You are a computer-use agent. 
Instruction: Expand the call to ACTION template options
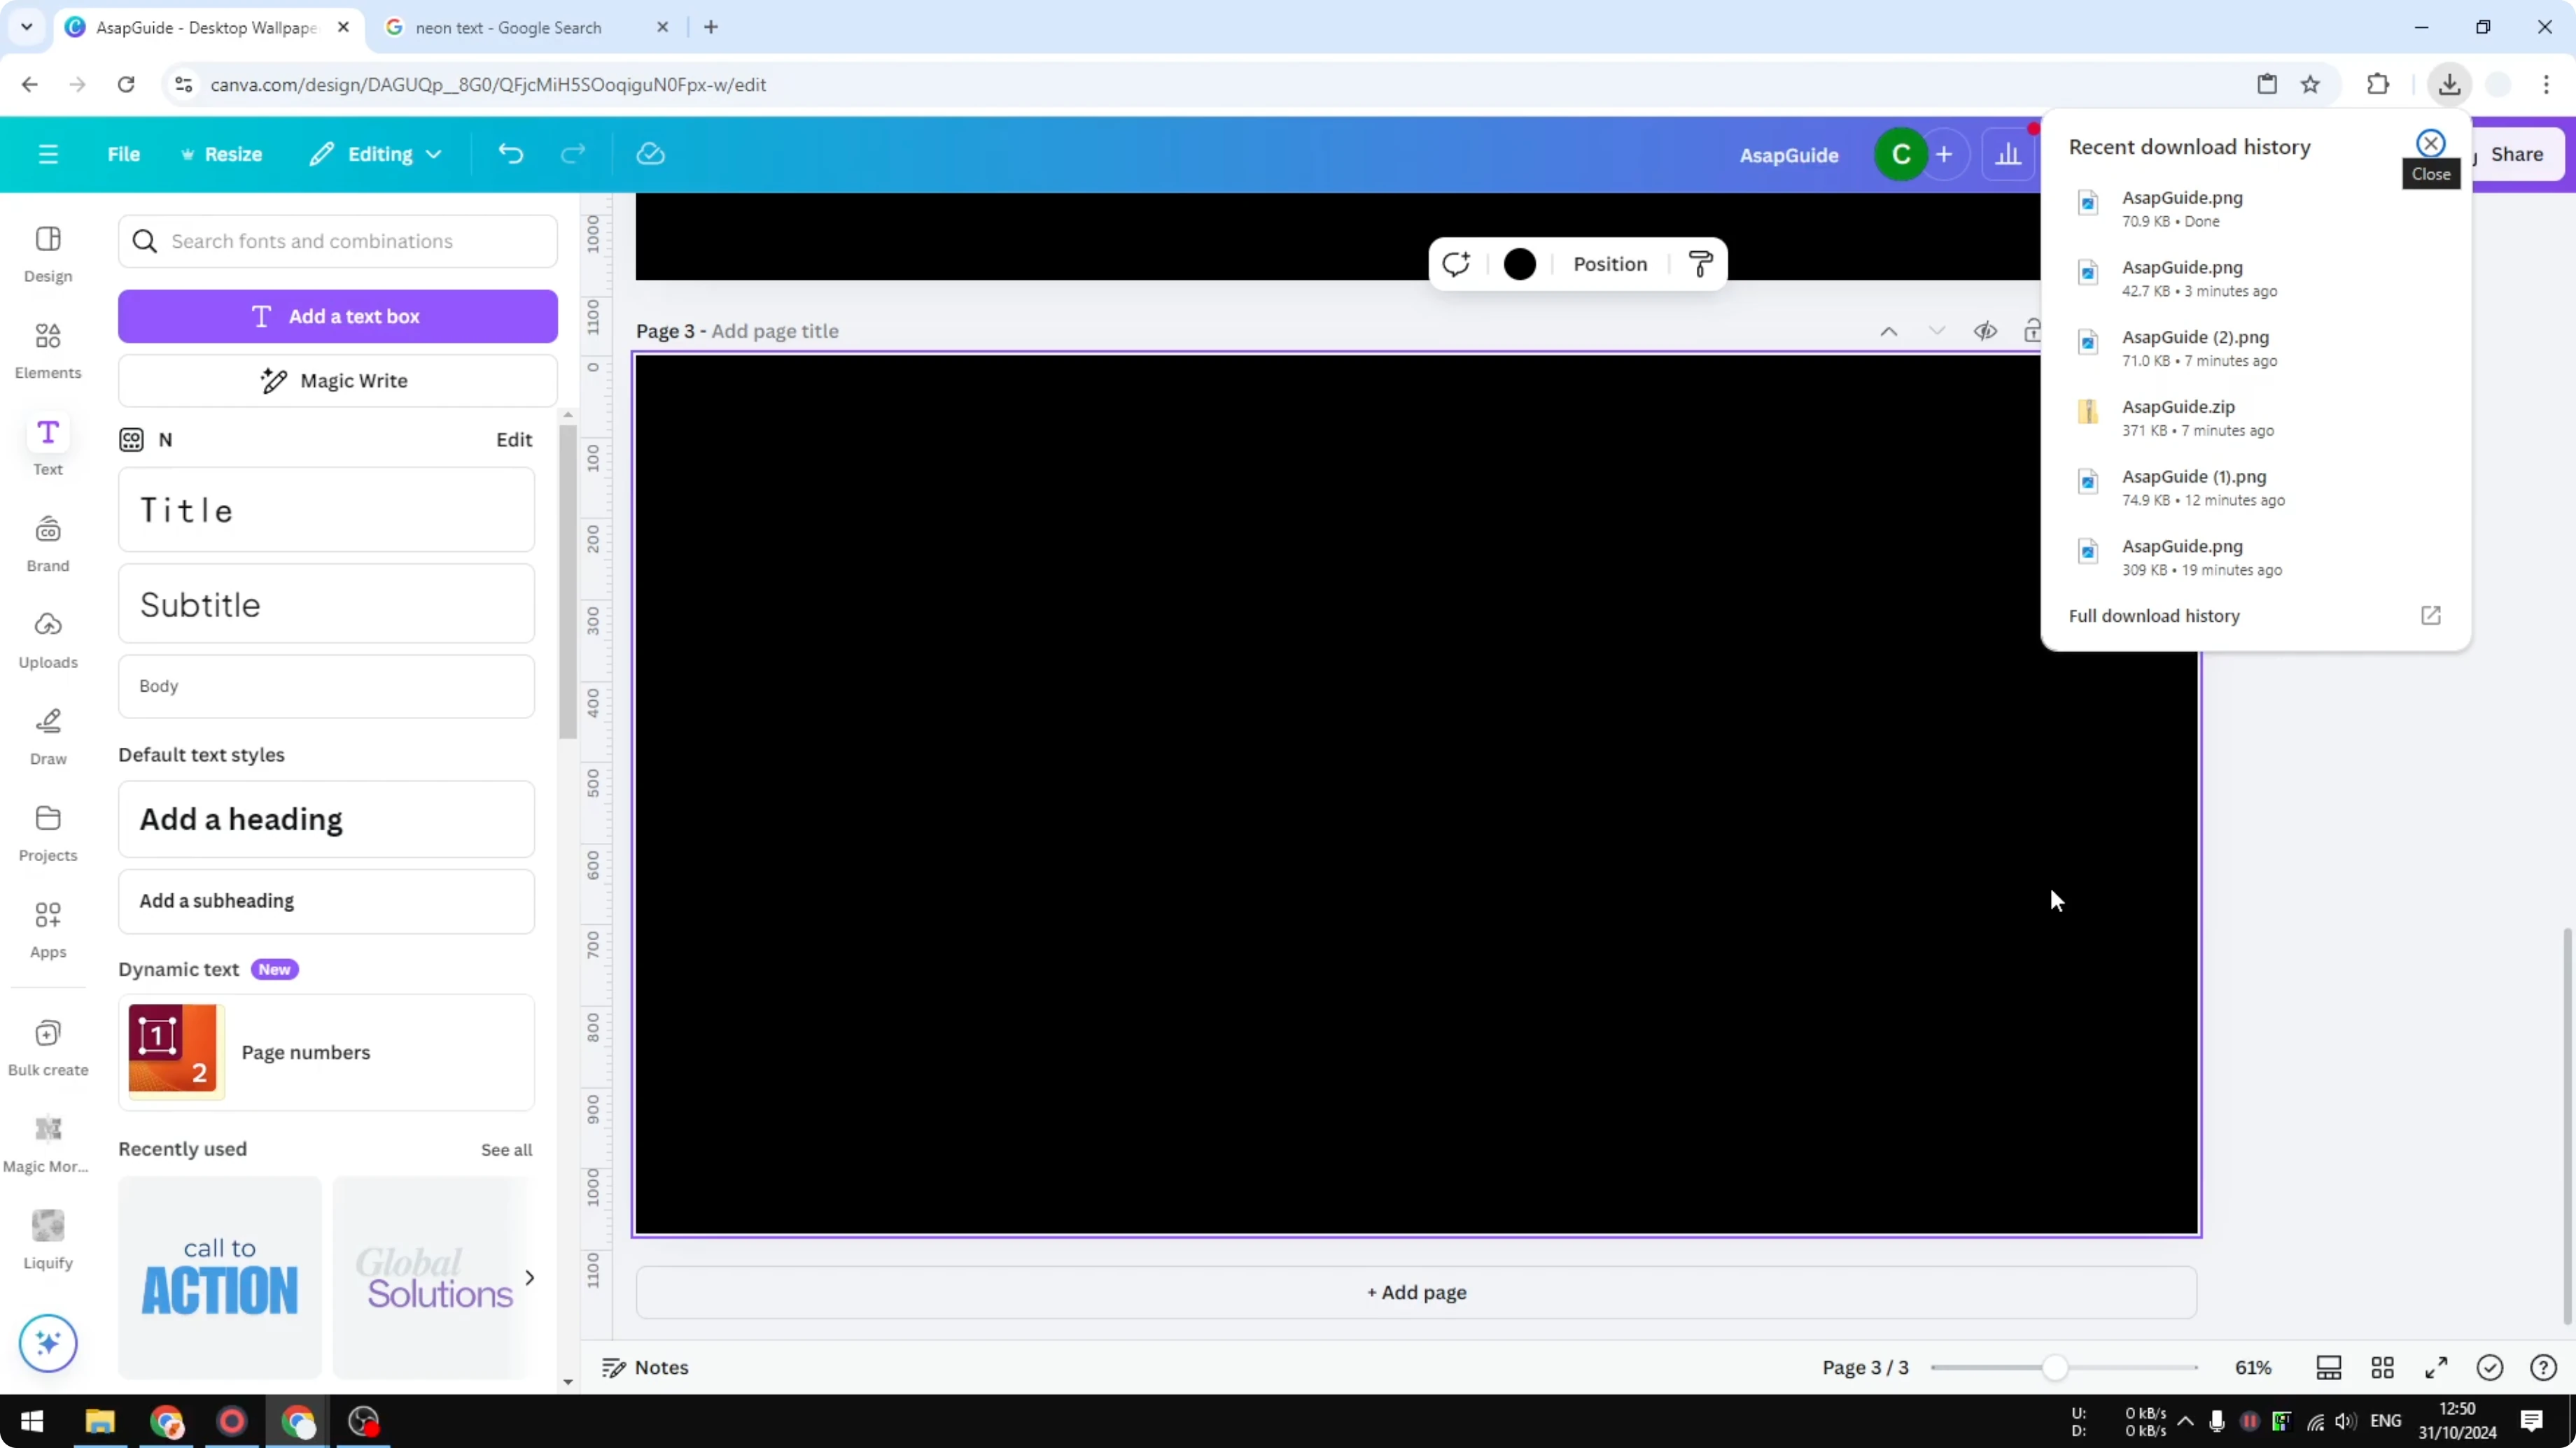pyautogui.click(x=530, y=1277)
